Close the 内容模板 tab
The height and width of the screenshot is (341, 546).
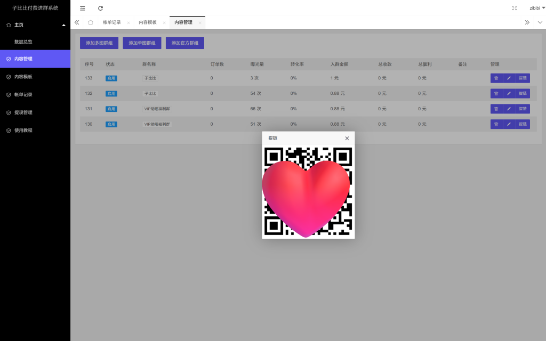click(164, 23)
